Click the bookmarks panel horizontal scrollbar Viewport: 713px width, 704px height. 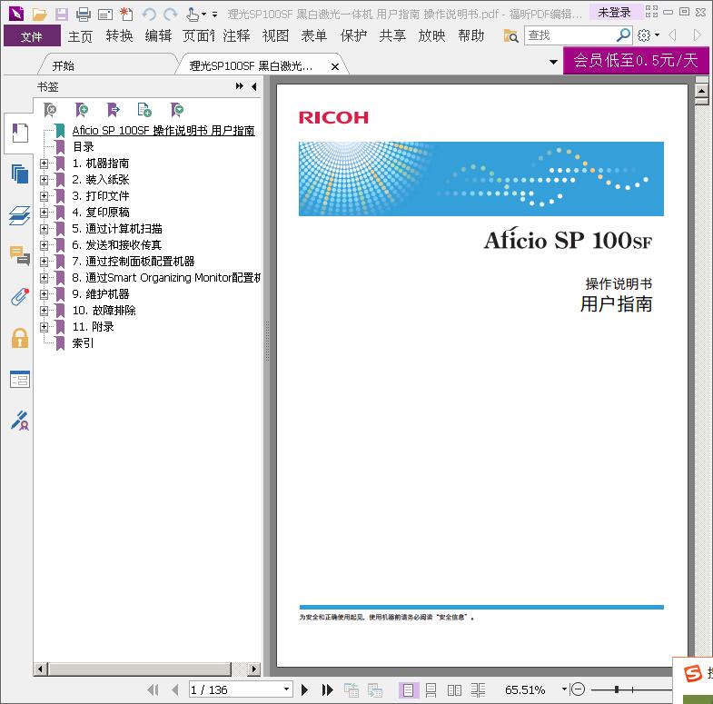pyautogui.click(x=140, y=669)
